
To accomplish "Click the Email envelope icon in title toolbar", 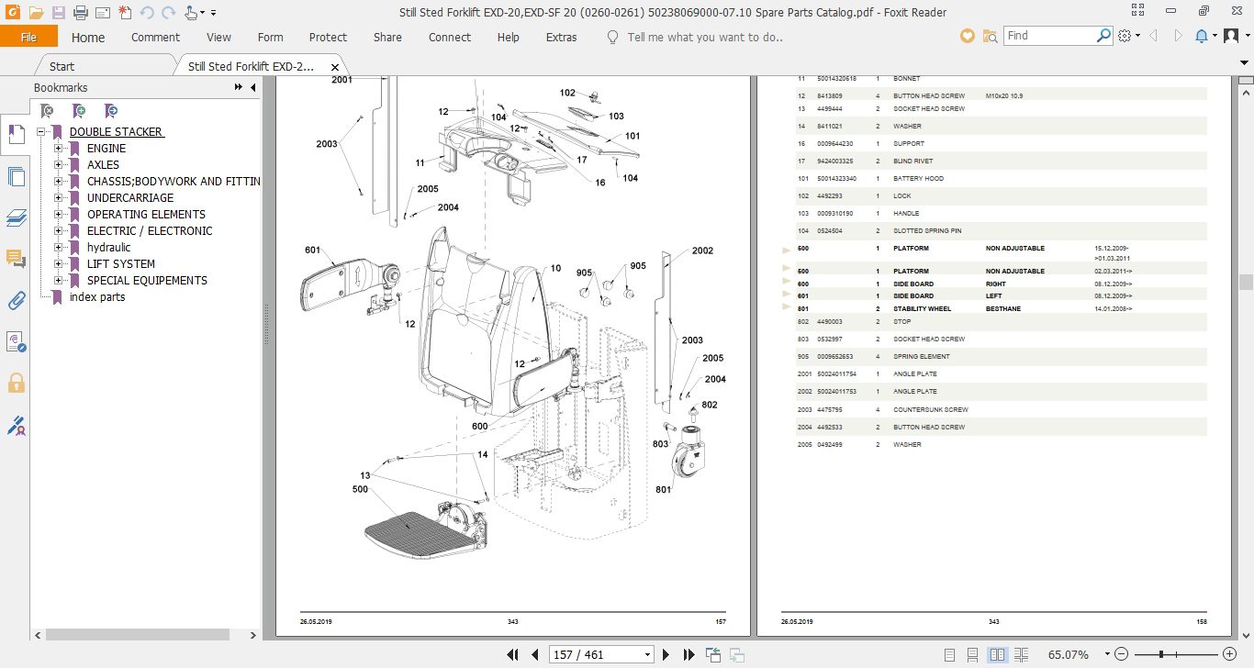I will click(x=102, y=12).
